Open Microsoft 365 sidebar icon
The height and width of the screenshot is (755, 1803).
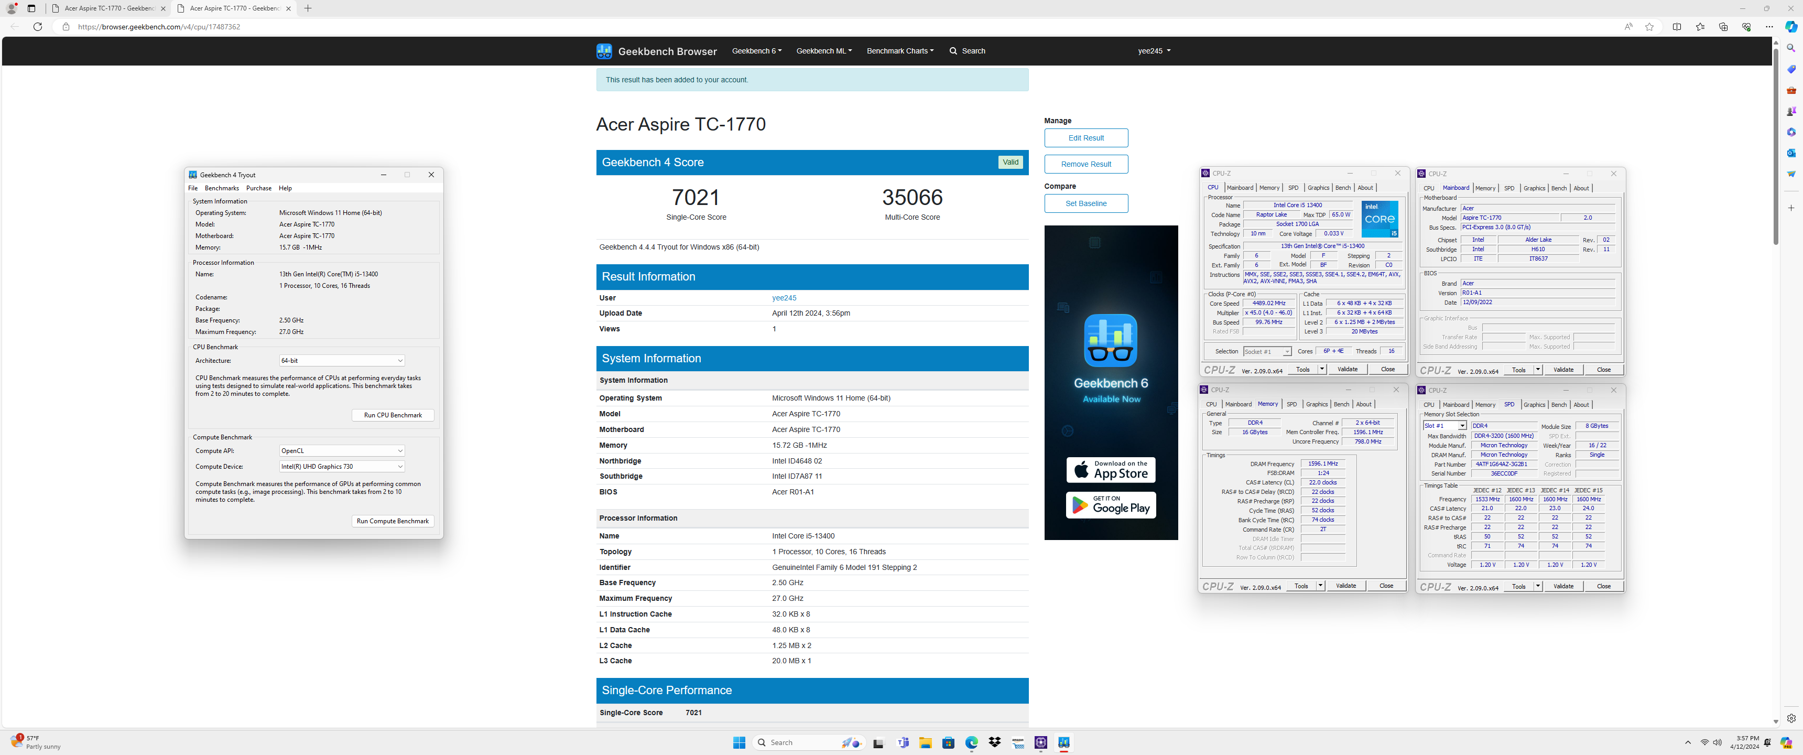point(1791,132)
